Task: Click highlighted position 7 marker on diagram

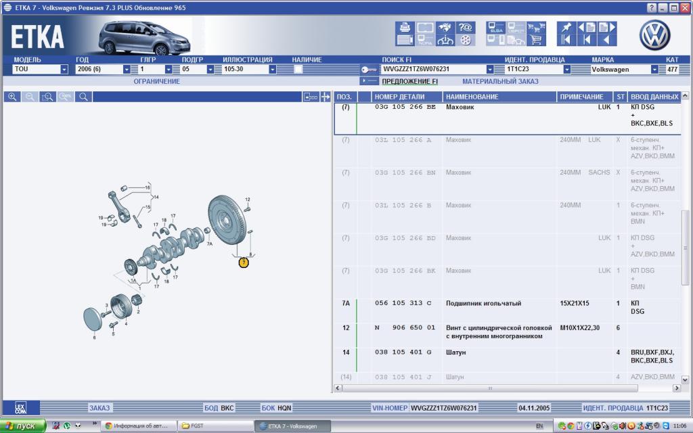Action: pos(244,263)
